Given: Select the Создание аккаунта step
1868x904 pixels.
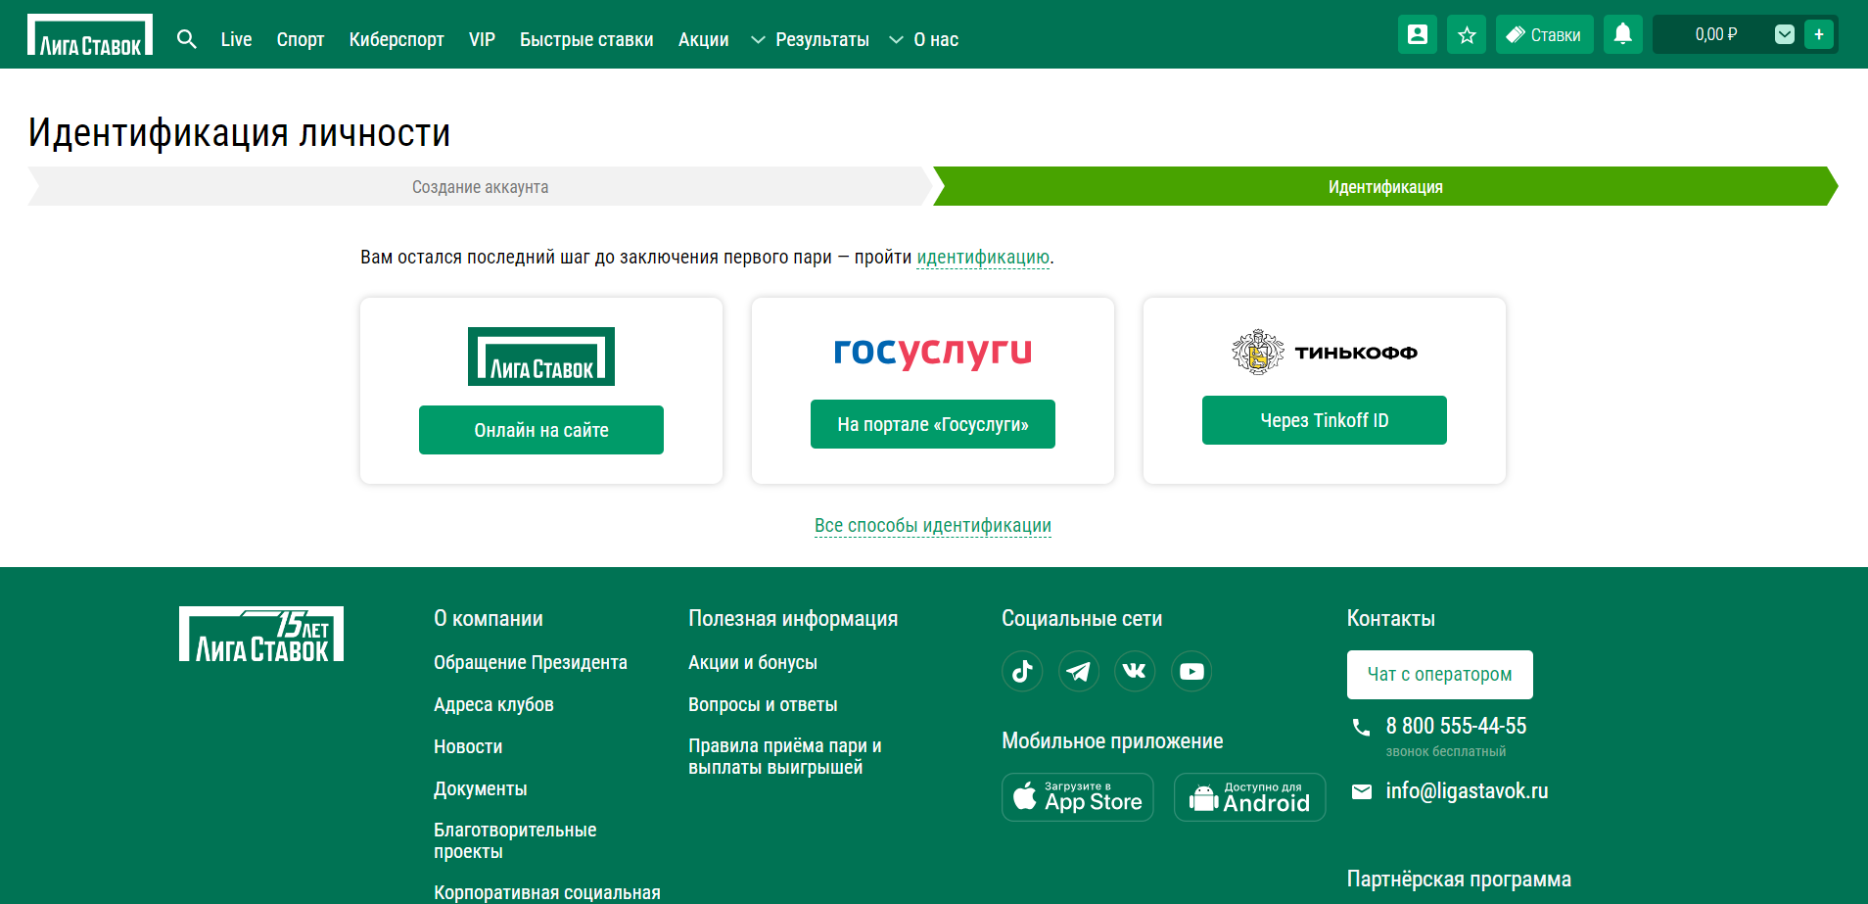Looking at the screenshot, I should 480,186.
